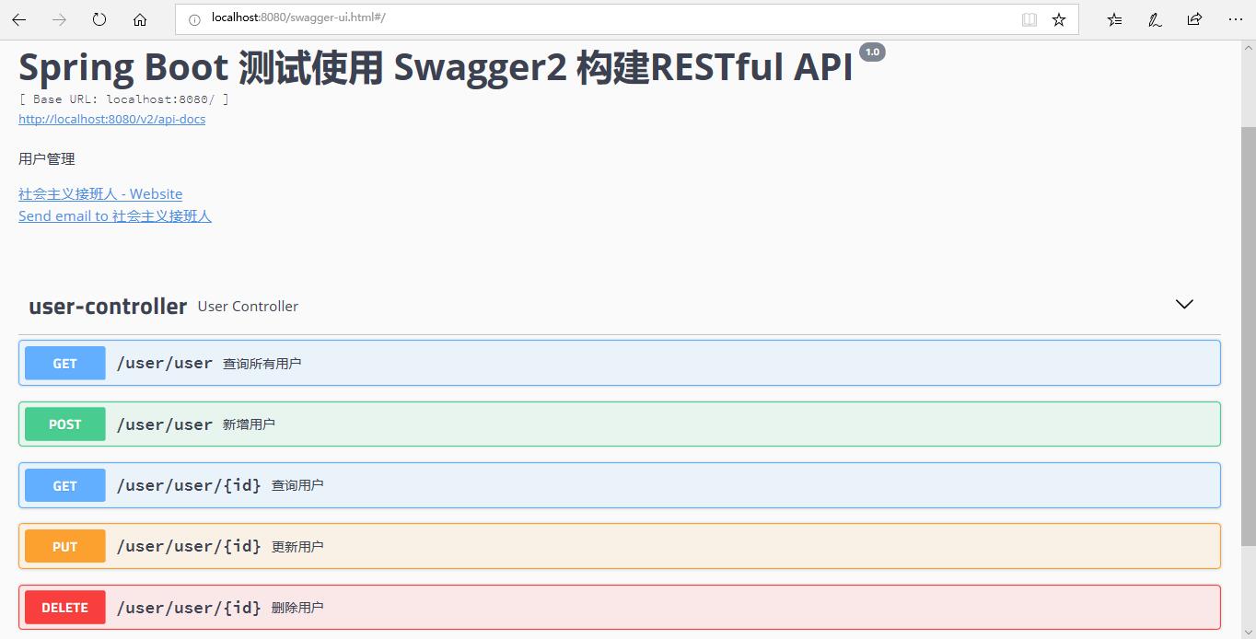Click the orange PUT method badge
The height and width of the screenshot is (639, 1256).
[65, 547]
